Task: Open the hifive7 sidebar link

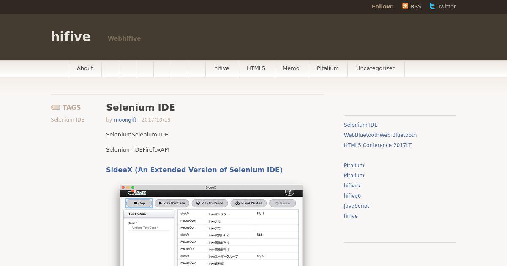Action: (352, 186)
